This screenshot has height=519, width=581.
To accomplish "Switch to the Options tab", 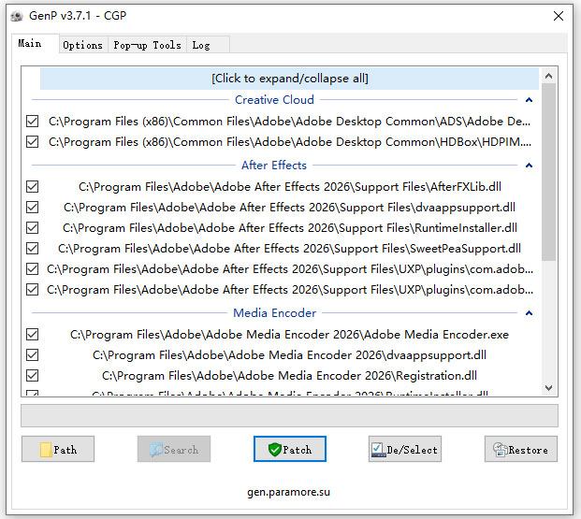I will pos(82,45).
